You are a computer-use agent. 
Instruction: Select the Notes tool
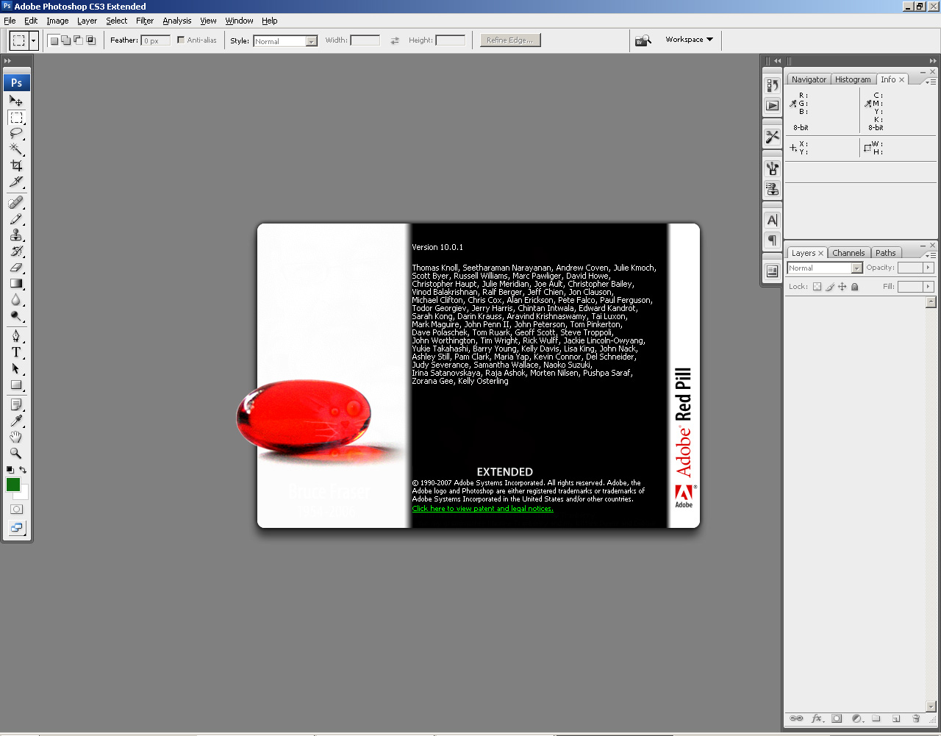[x=16, y=405]
